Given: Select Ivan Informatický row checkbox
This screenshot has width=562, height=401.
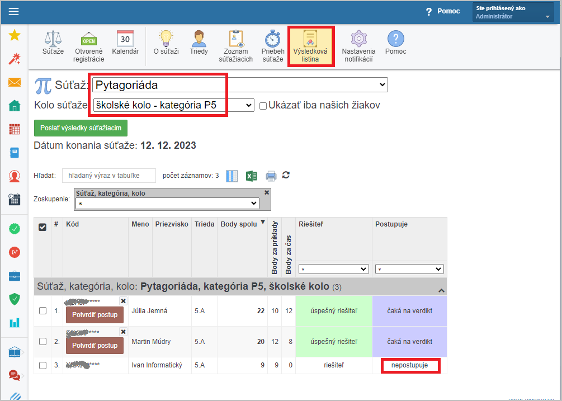Looking at the screenshot, I should [42, 365].
